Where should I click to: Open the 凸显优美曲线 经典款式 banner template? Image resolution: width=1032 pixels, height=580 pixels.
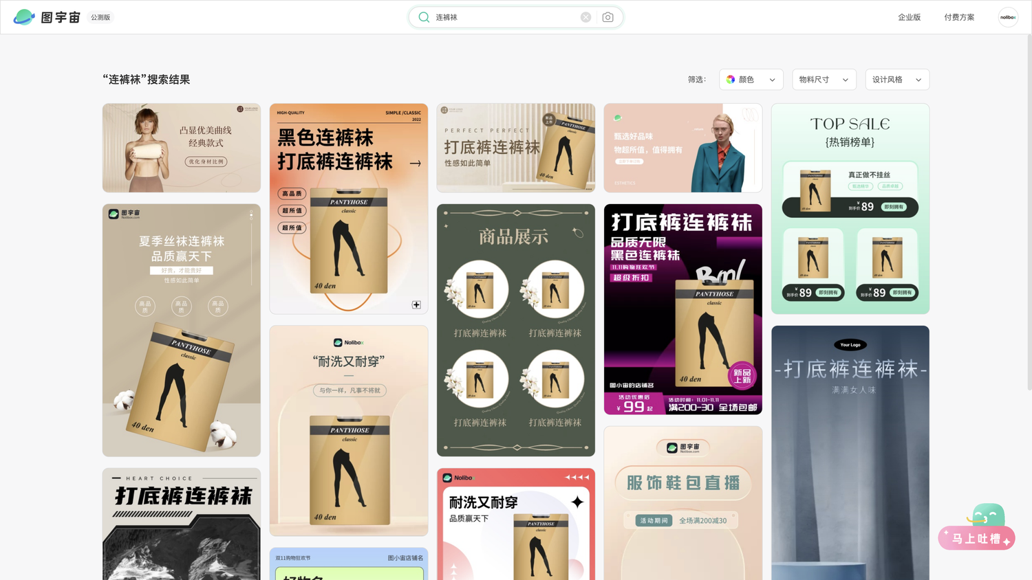(x=182, y=148)
